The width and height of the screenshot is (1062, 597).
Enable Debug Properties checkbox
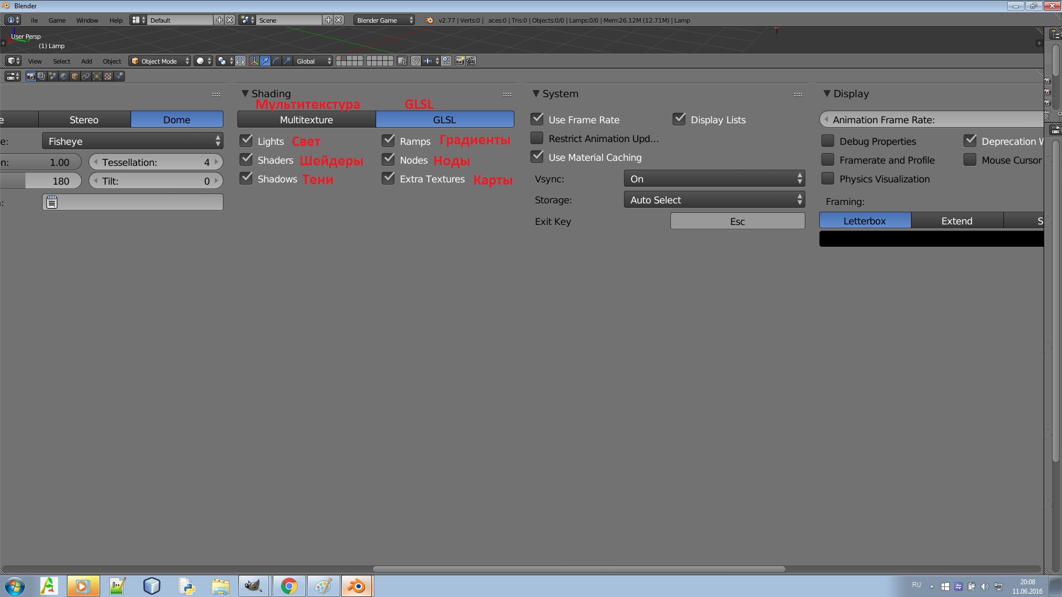click(x=828, y=140)
